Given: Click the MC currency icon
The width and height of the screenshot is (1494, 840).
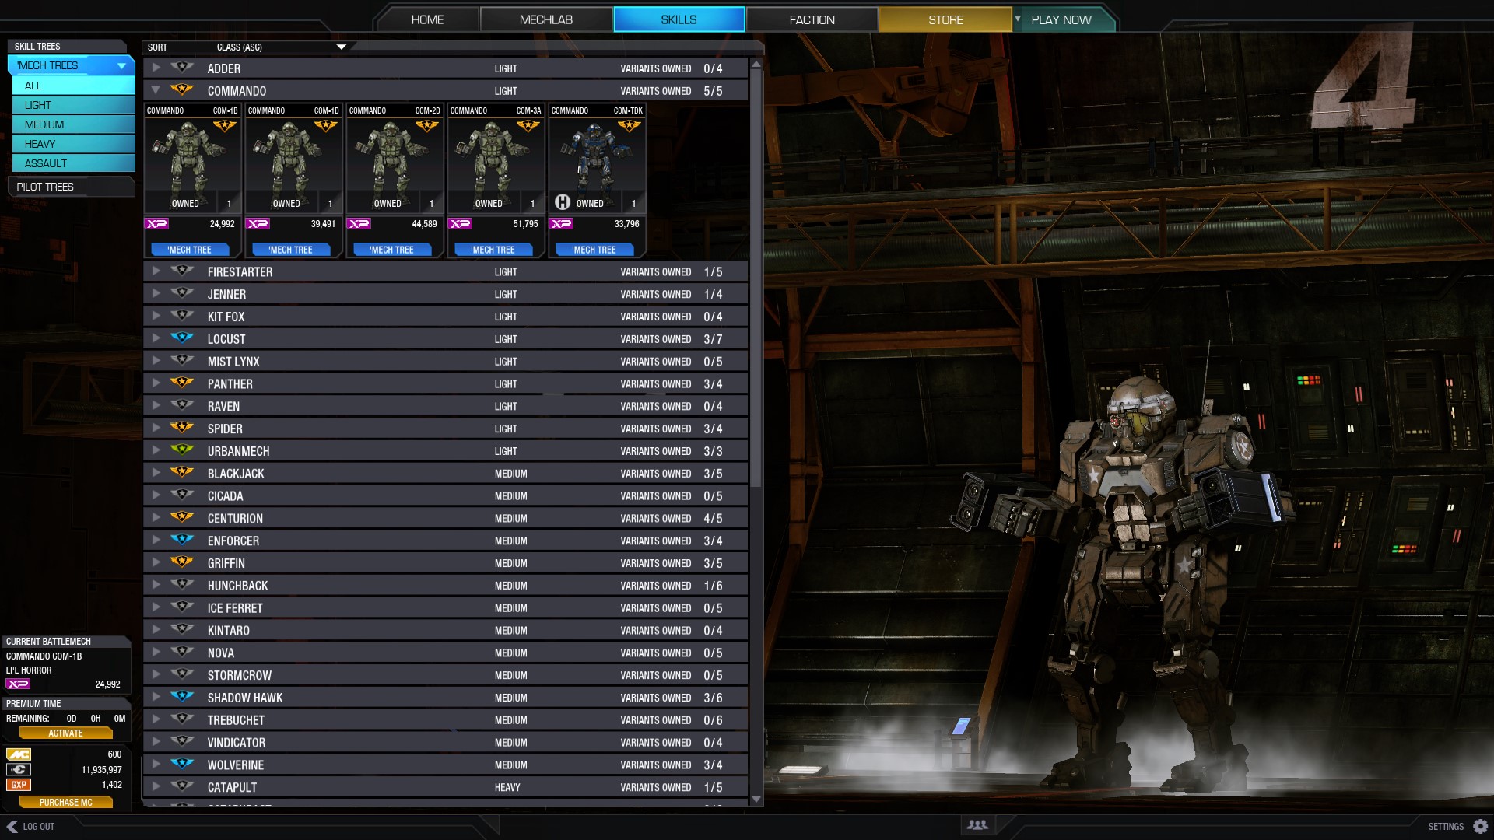Looking at the screenshot, I should pos(19,754).
